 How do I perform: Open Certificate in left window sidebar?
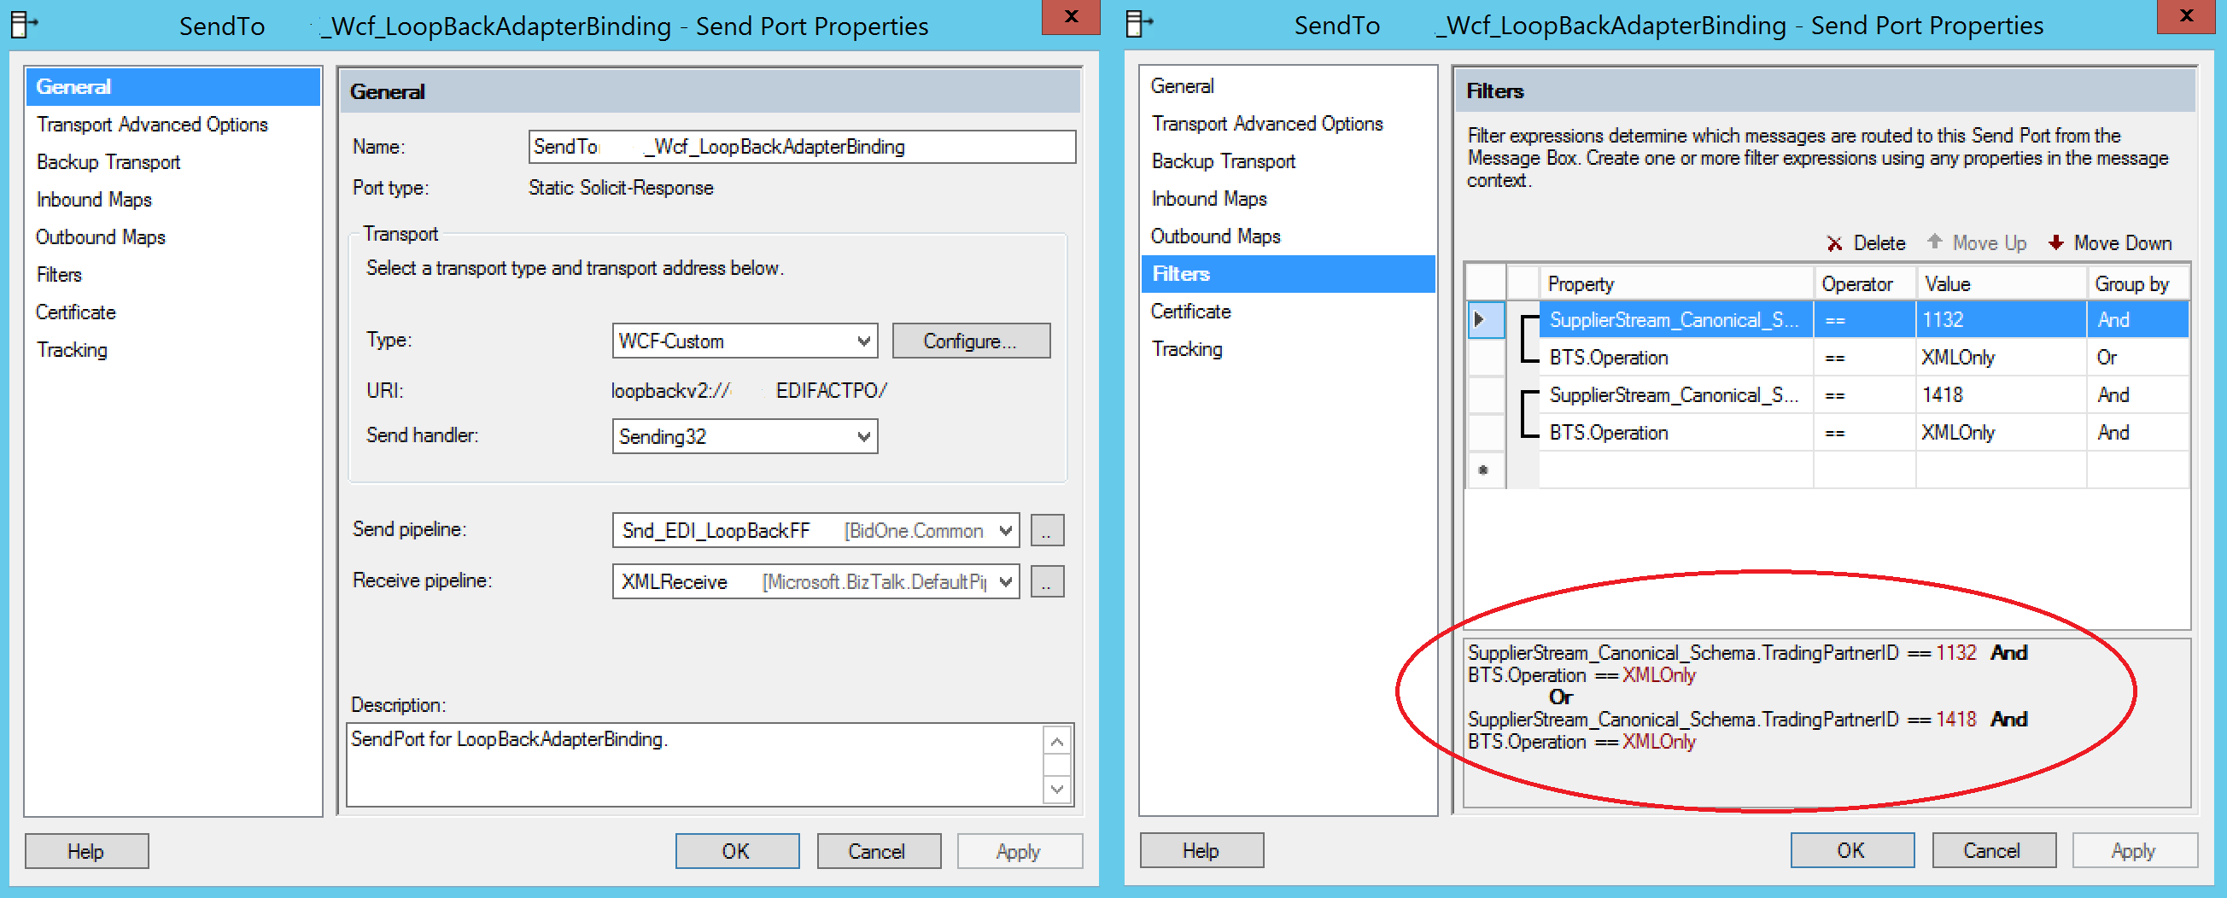(x=75, y=313)
